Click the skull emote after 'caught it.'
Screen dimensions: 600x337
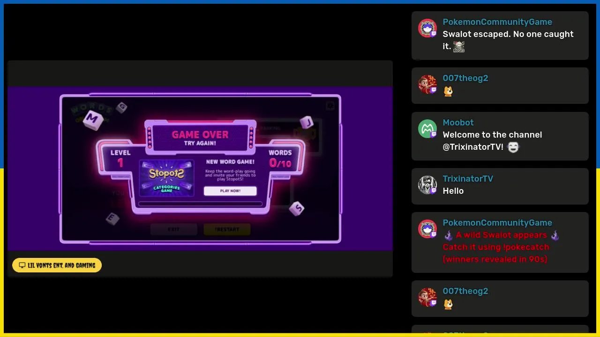[459, 47]
